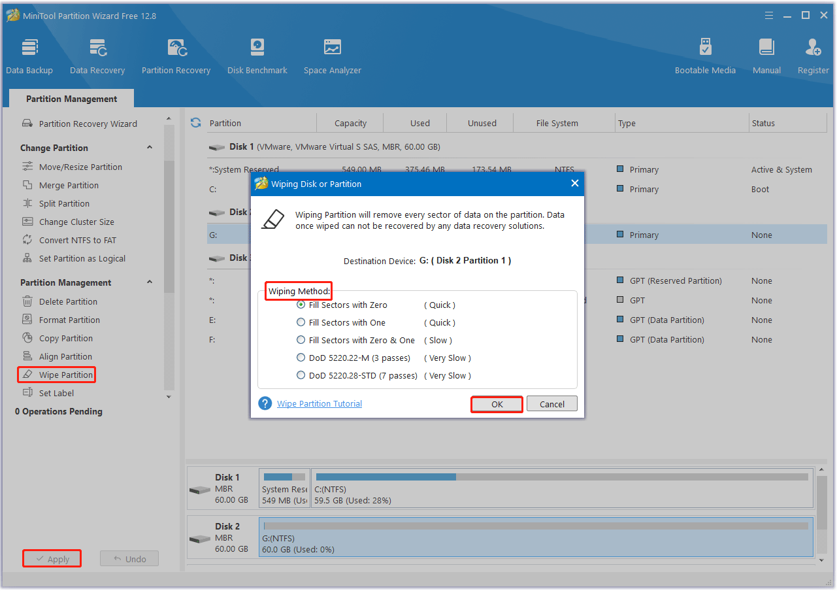Launch the Partition Recovery feature
Image resolution: width=837 pixels, height=591 pixels.
point(176,54)
